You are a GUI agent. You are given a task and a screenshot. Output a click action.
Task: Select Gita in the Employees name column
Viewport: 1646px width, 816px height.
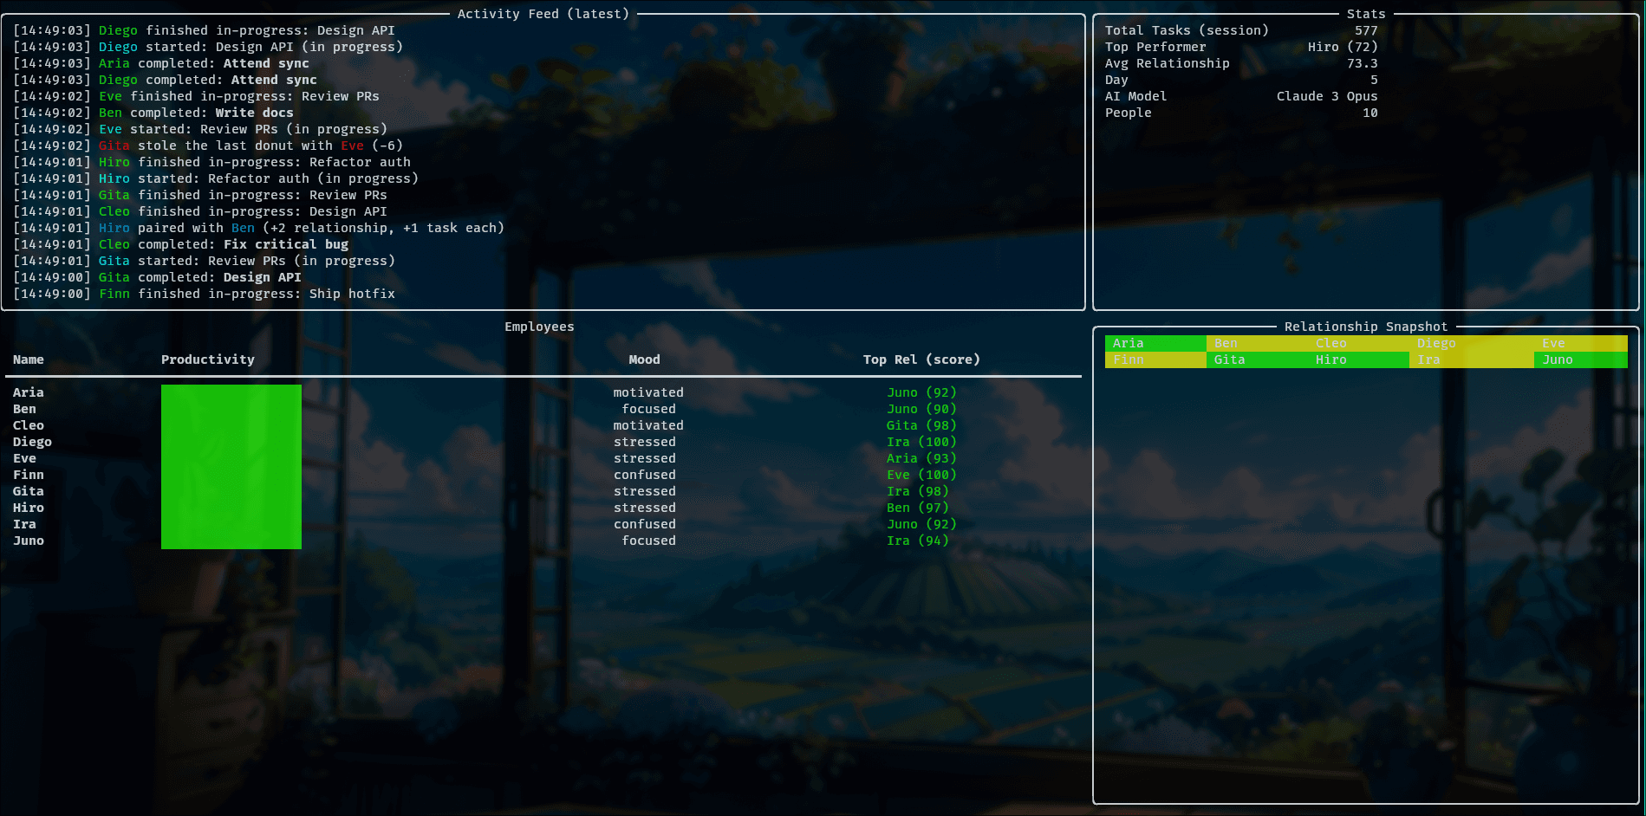tap(28, 491)
